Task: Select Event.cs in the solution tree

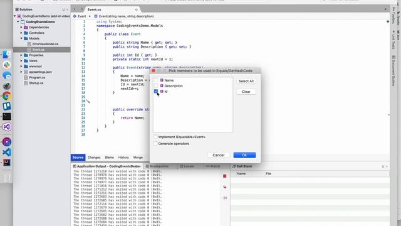Action: [38, 50]
